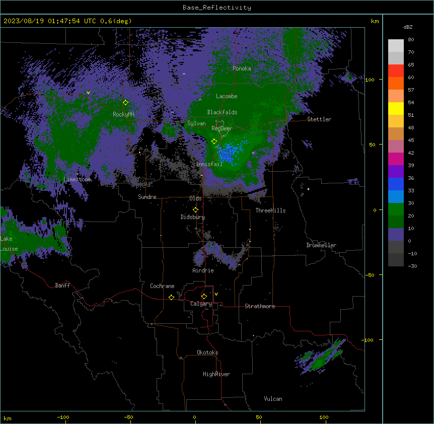This screenshot has width=434, height=424.
Task: Click the yellow V marker northwest of RockyMH
Action: tap(88, 93)
